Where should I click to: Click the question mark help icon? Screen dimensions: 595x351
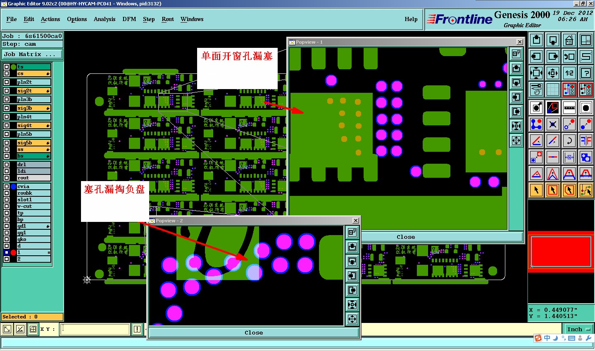pyautogui.click(x=586, y=73)
